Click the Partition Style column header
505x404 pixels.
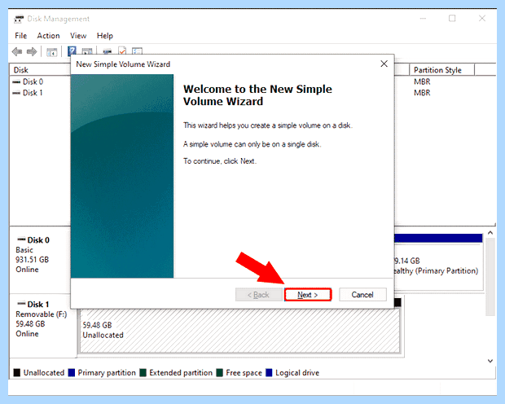(441, 70)
